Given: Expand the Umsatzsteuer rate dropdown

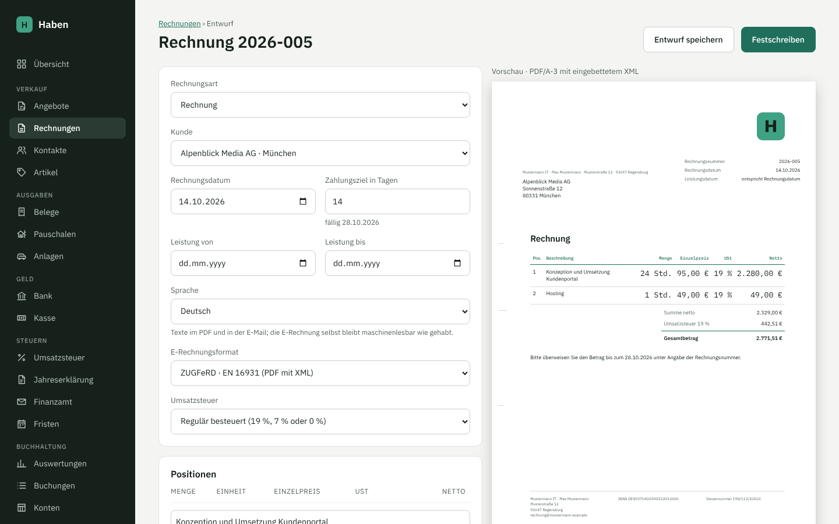Looking at the screenshot, I should click(320, 422).
